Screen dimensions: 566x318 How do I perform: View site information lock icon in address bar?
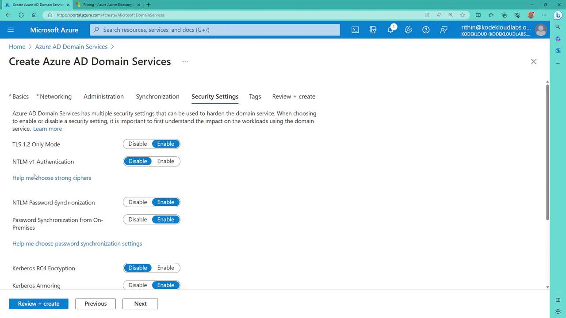click(x=51, y=15)
